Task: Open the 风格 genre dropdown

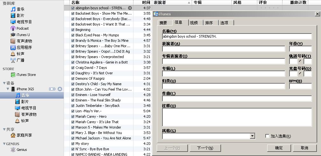Action: click(x=252, y=136)
